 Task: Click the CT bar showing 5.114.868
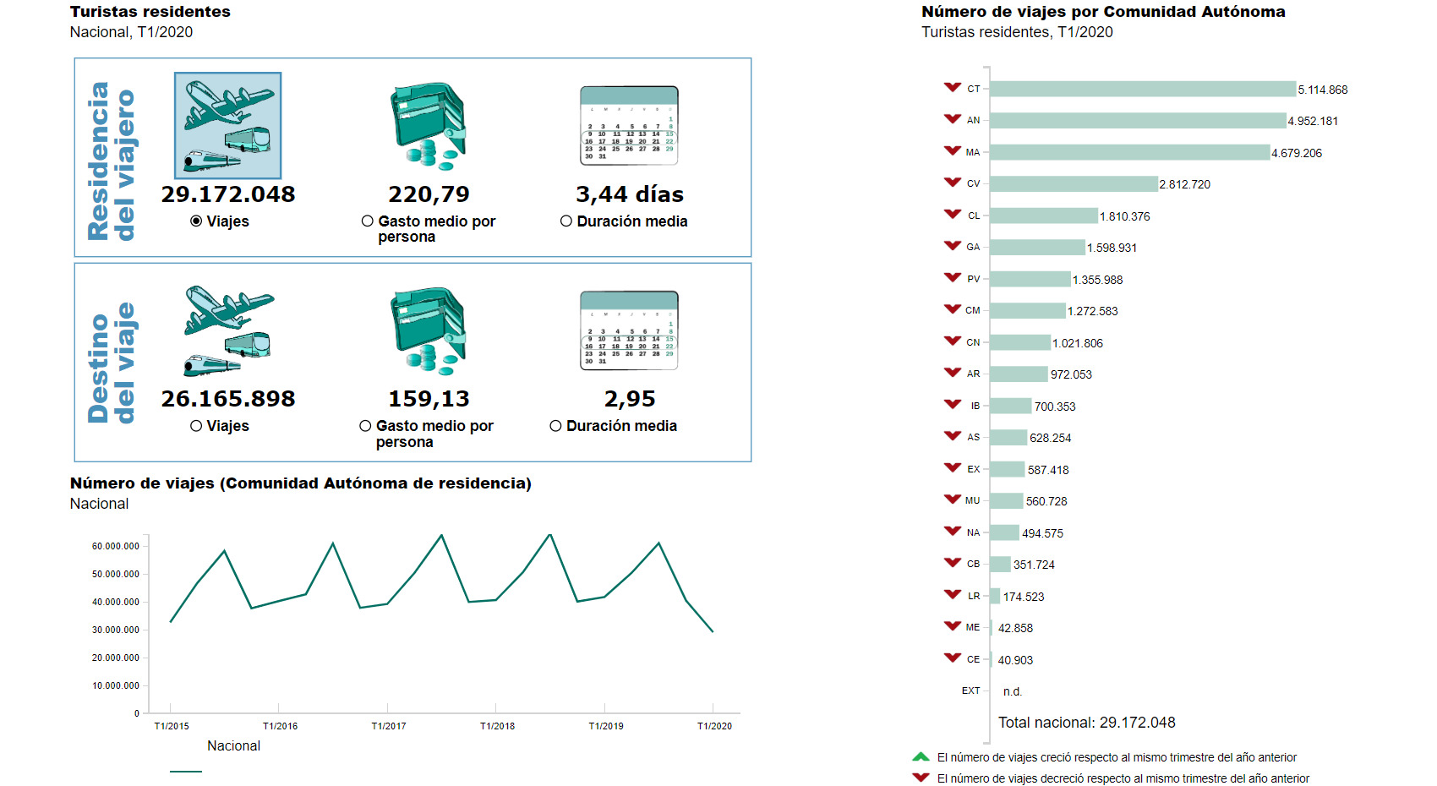click(x=1142, y=89)
